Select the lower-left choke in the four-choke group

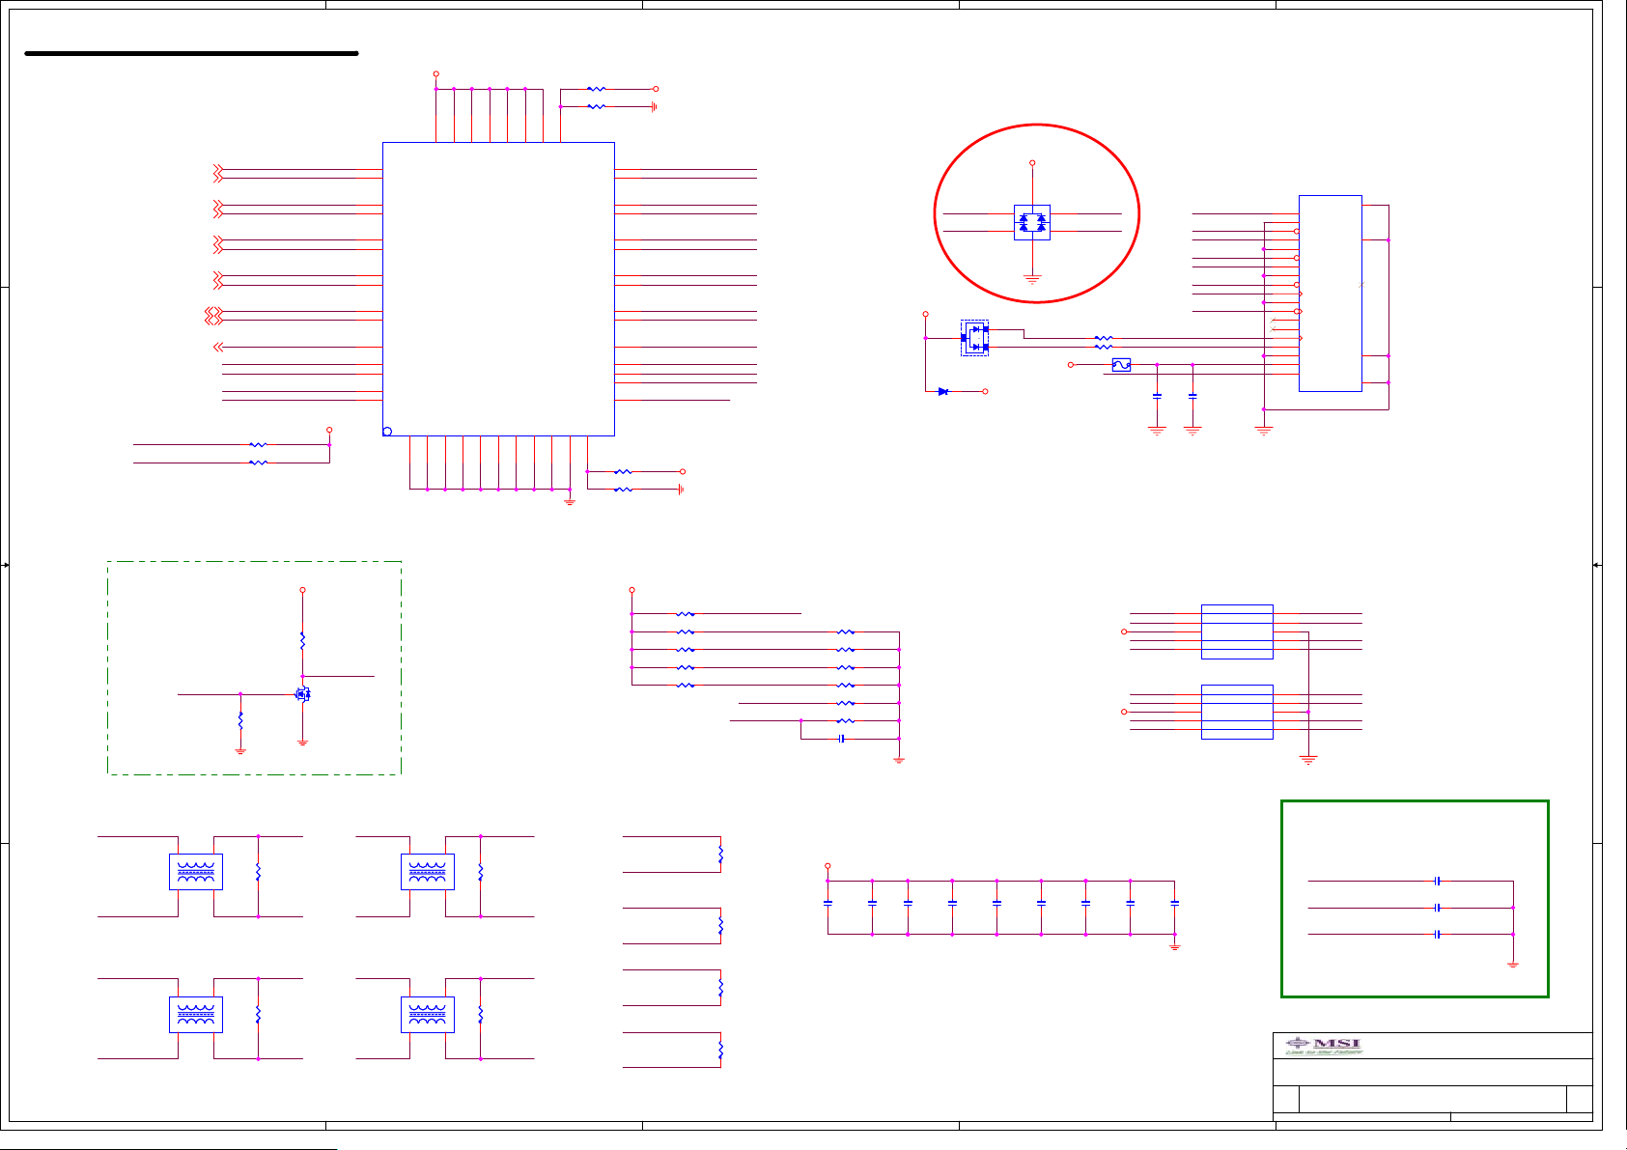196,1015
